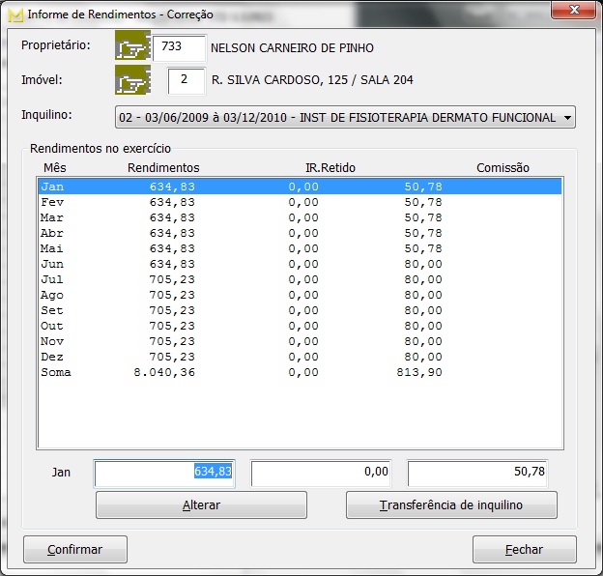
Task: Highlight the Mar row in the list
Action: pos(300,217)
